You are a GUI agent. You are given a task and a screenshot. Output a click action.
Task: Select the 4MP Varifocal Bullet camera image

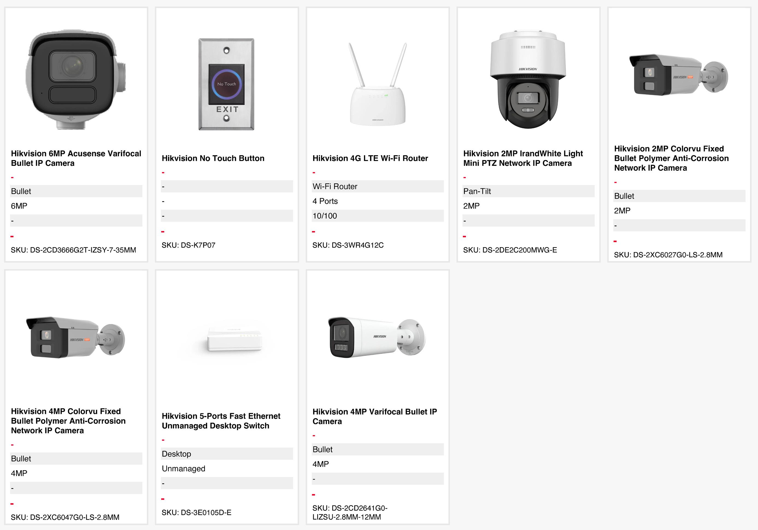(377, 338)
